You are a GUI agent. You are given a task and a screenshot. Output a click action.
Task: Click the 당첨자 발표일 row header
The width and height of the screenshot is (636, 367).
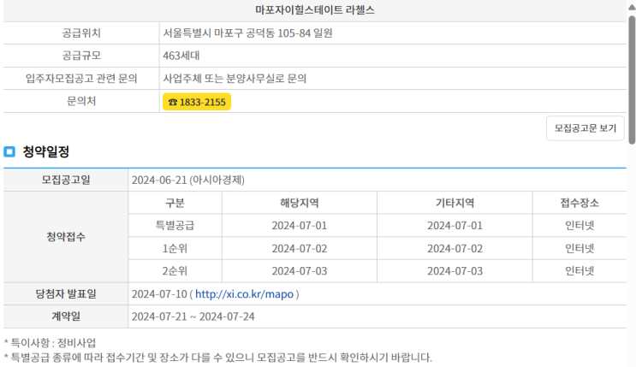point(66,294)
